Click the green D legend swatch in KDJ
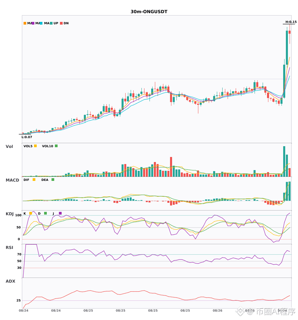Image resolution: width=298 pixels, height=320 pixels. point(45,213)
